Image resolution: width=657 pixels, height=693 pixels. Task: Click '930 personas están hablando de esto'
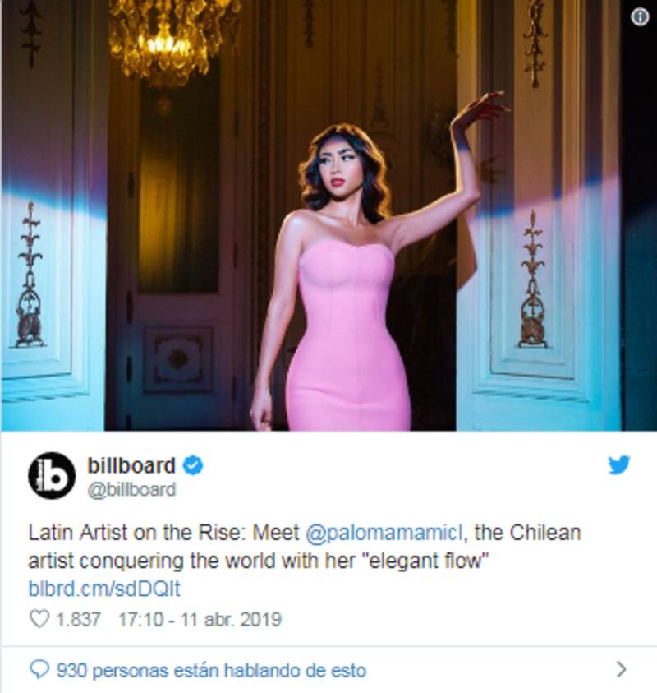pyautogui.click(x=212, y=671)
